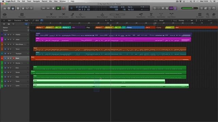Click the Rewind transport button

(43, 8)
